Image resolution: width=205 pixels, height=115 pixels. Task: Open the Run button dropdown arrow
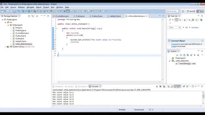tap(32, 11)
